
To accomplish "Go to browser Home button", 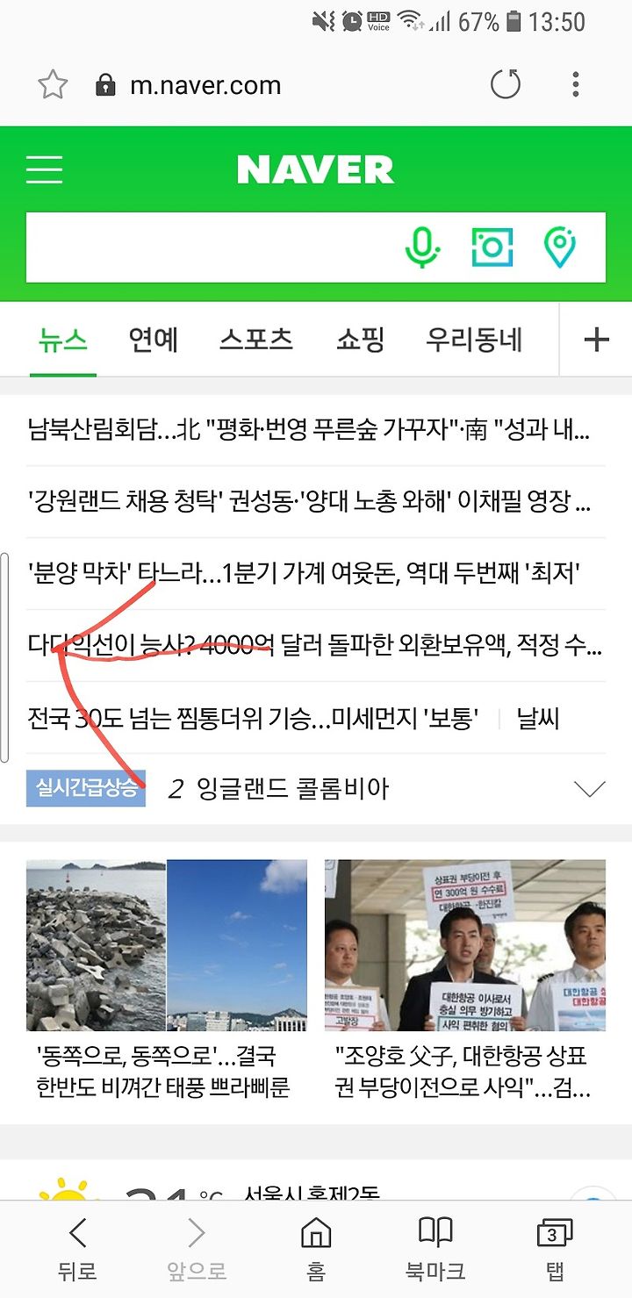I will tap(316, 1248).
